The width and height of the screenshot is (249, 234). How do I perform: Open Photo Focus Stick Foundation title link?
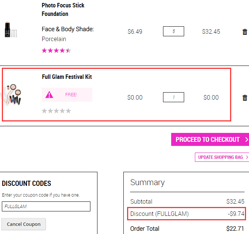pos(63,10)
